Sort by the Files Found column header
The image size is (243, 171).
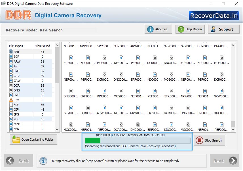coord(42,46)
